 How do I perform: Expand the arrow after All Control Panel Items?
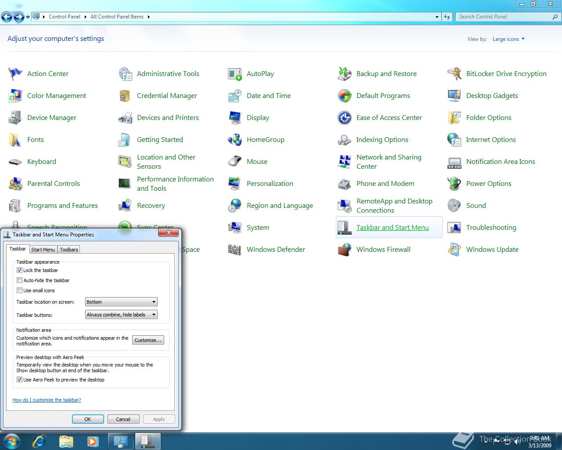148,17
